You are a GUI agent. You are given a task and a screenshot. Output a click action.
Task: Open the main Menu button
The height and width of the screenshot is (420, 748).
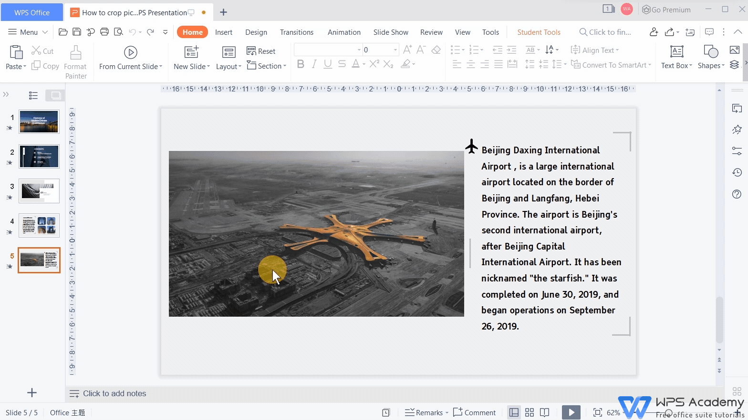pos(28,32)
